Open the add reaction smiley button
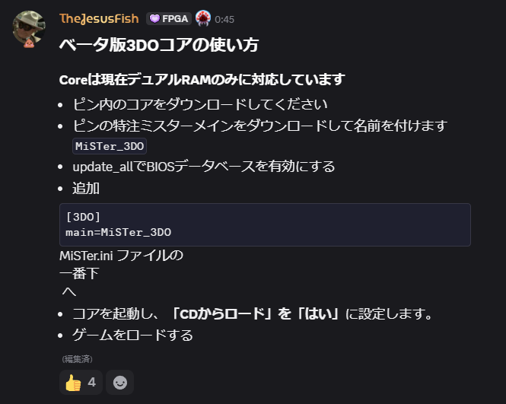The width and height of the screenshot is (506, 404). (x=119, y=383)
